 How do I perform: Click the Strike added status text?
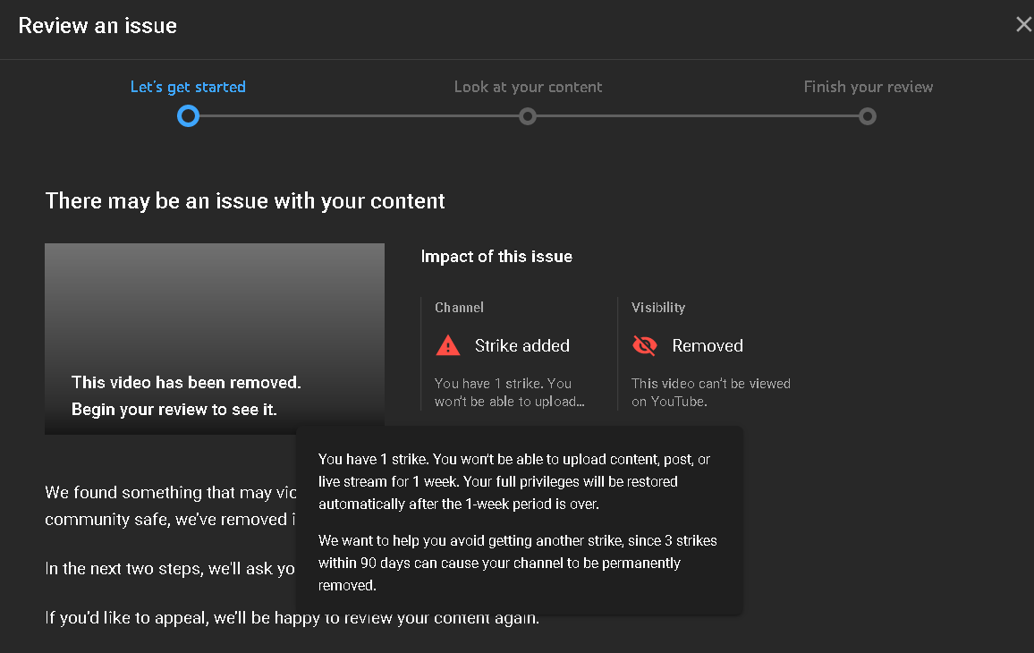tap(521, 346)
